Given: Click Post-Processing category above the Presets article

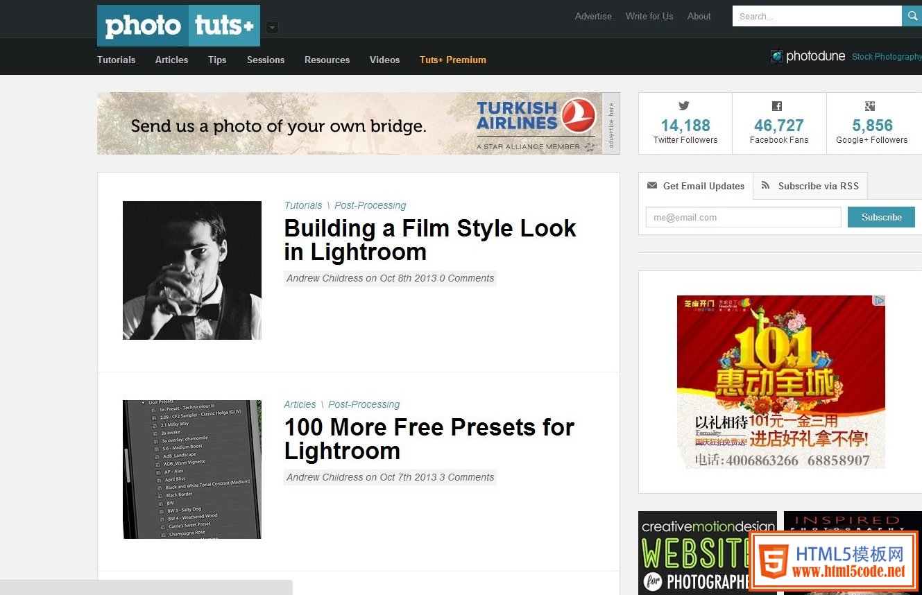Looking at the screenshot, I should 364,404.
